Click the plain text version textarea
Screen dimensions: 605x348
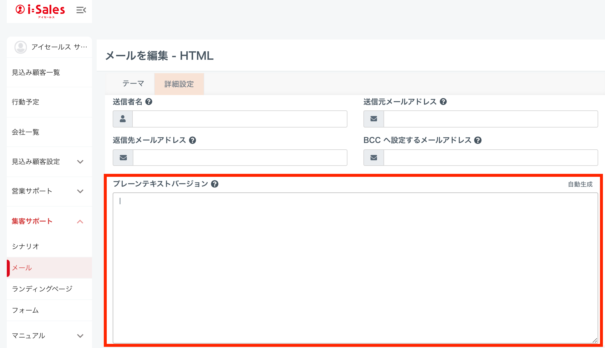pyautogui.click(x=355, y=267)
